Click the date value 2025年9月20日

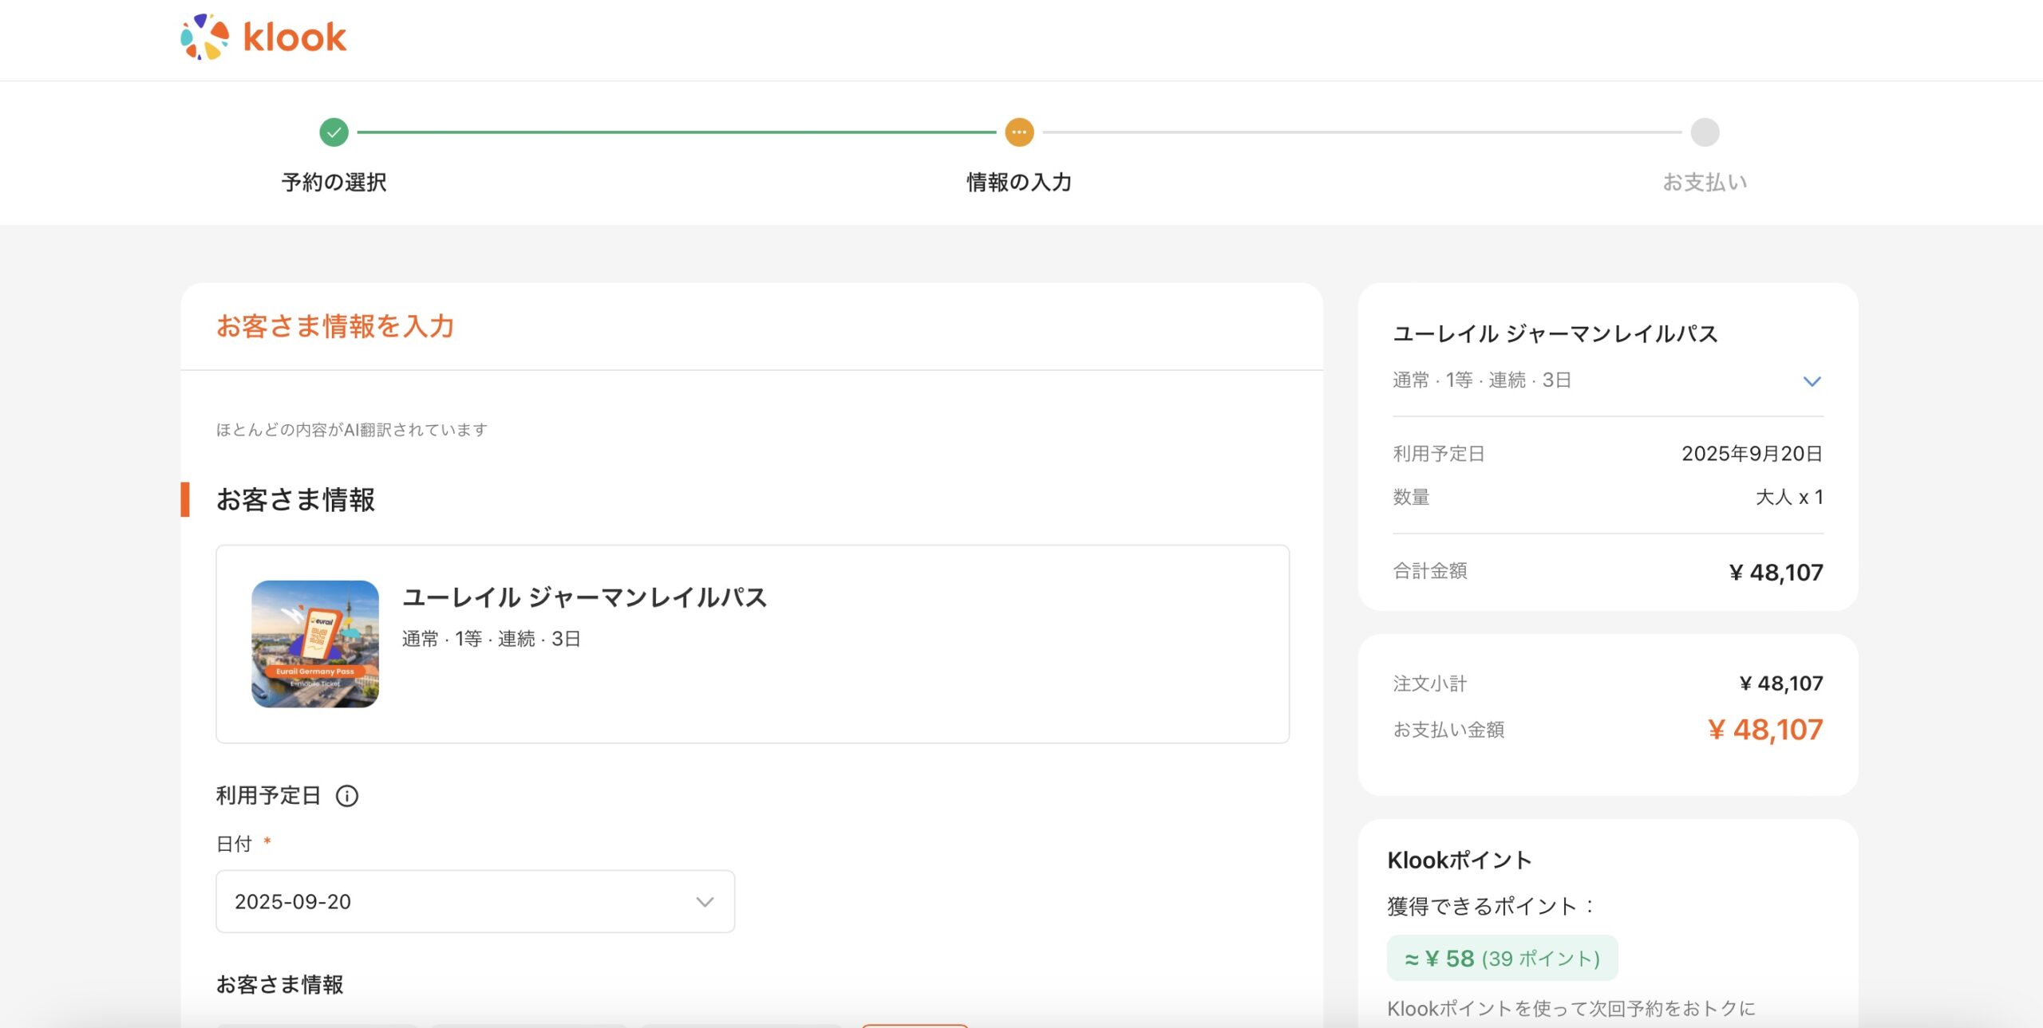1753,454
